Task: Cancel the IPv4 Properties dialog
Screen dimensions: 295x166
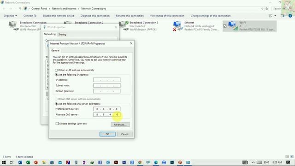Action: (x=125, y=134)
